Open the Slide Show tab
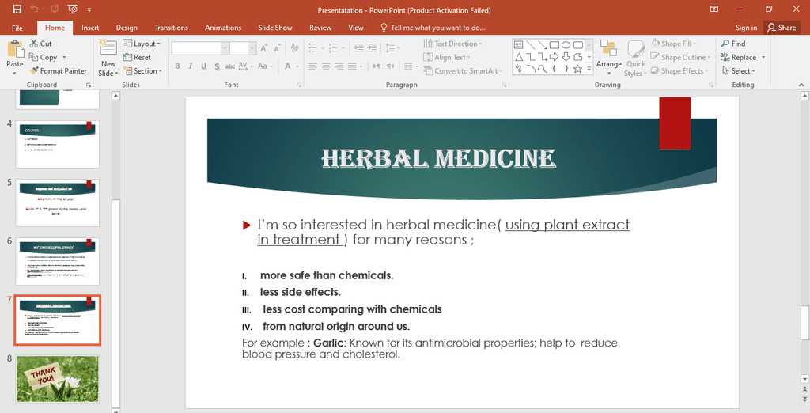Image resolution: width=810 pixels, height=413 pixels. click(x=276, y=28)
